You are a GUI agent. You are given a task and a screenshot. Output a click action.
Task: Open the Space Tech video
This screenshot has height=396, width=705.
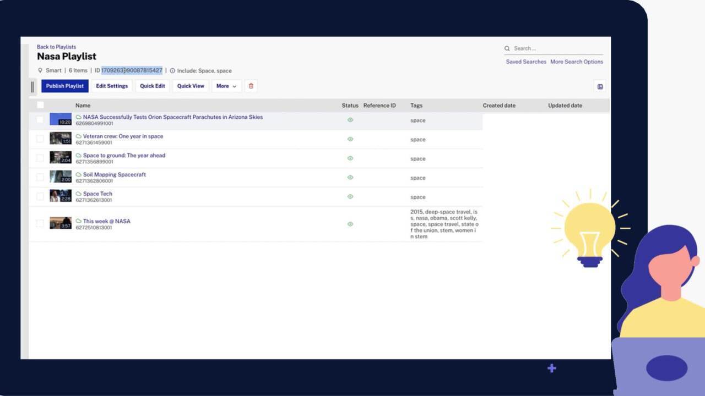pos(97,194)
